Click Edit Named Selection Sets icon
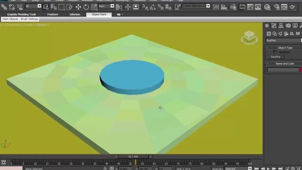The width and height of the screenshot is (302, 170). [177, 7]
